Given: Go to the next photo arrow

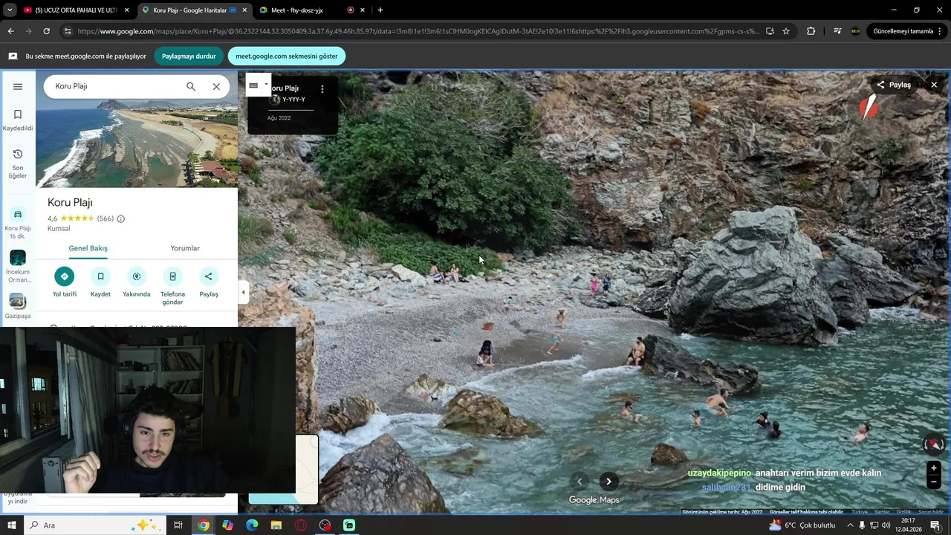Looking at the screenshot, I should (608, 481).
